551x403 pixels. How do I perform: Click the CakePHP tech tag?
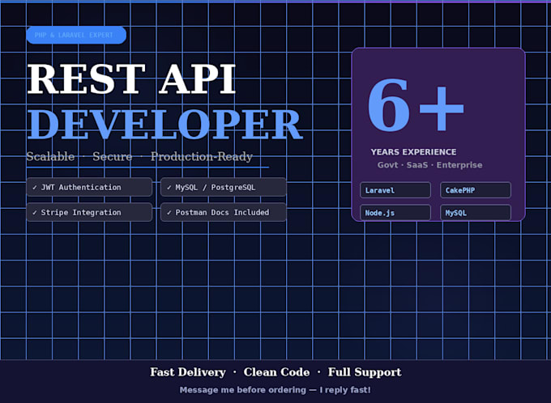click(x=476, y=190)
